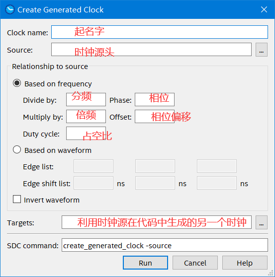The image size is (275, 277).
Task: Click the Source input field
Action: [151, 50]
